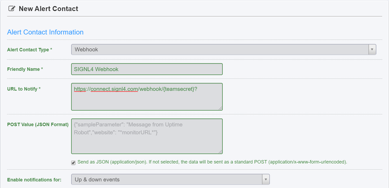Click the New Alert Contact heading

[x=48, y=9]
